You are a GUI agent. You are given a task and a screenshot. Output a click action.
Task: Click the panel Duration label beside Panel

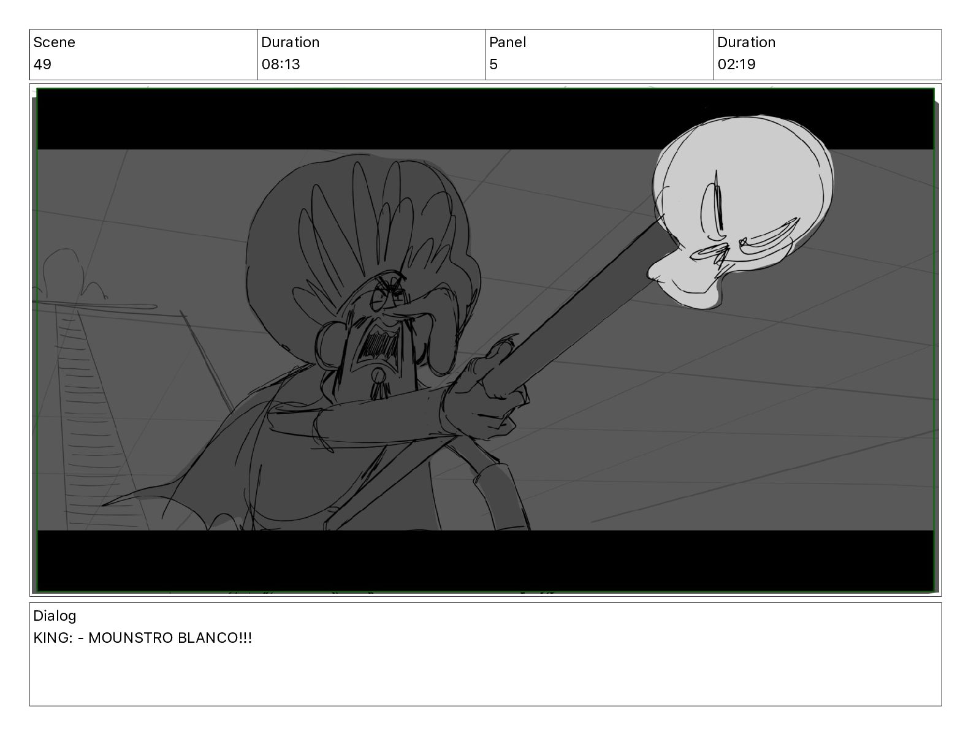tap(746, 42)
